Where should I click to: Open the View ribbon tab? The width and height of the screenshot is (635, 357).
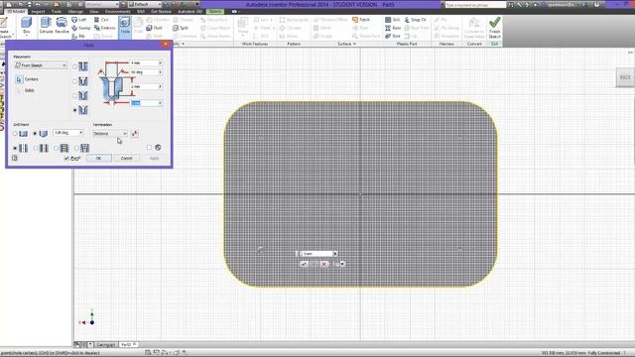point(94,11)
